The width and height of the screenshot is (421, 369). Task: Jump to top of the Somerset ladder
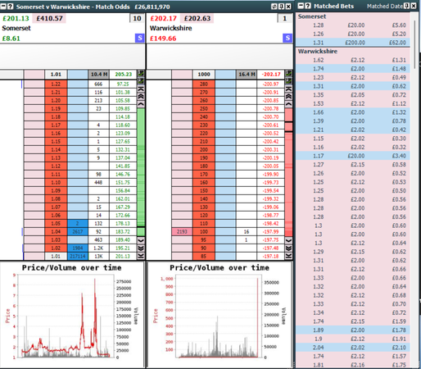pos(141,89)
